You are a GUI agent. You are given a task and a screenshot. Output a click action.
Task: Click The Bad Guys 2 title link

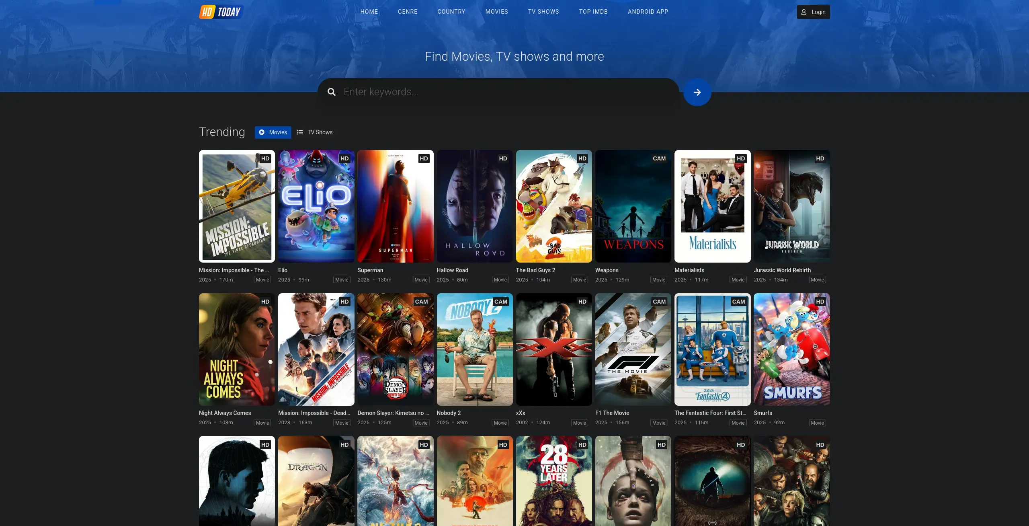click(535, 270)
